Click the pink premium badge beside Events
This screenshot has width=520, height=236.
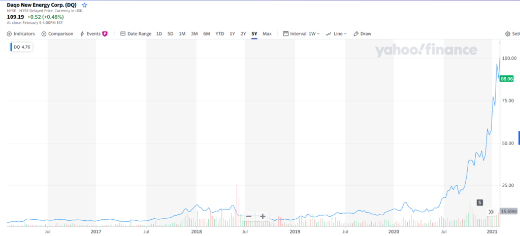tap(105, 34)
